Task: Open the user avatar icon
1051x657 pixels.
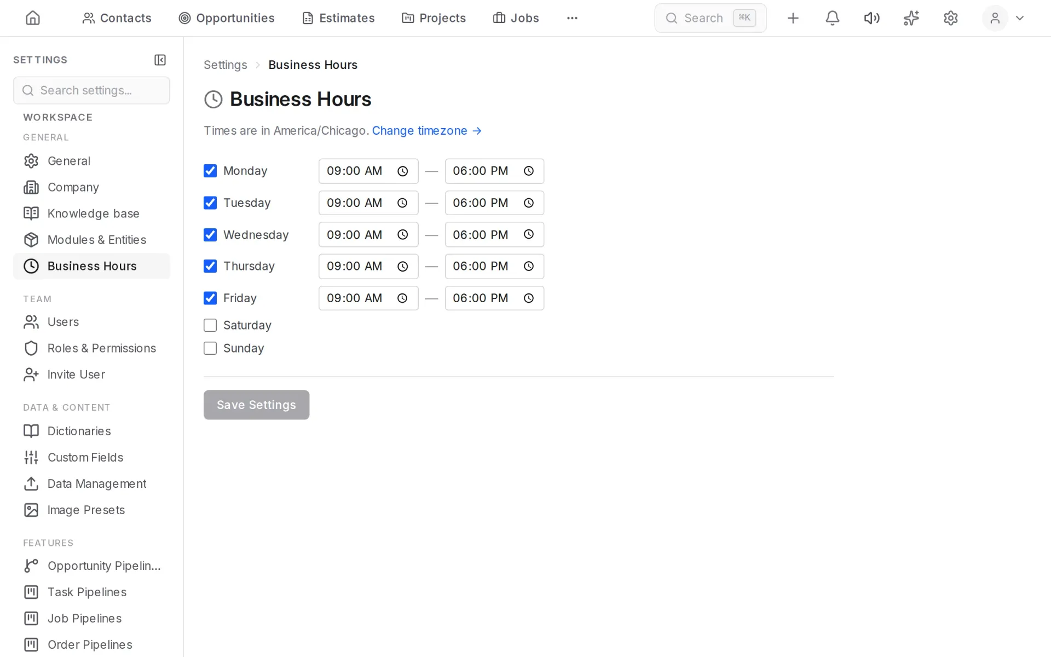Action: click(995, 18)
